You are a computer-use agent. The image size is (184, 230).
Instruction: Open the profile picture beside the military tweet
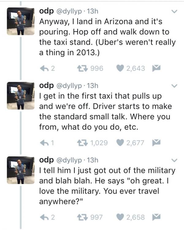pos(21,170)
